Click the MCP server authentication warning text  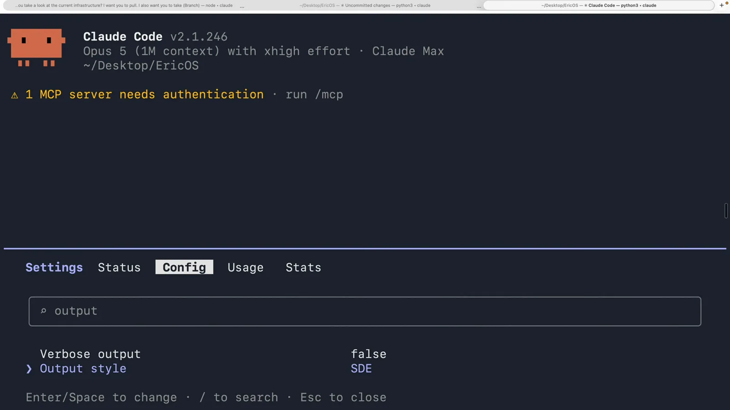145,94
